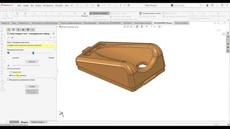The image size is (230, 129).
Task: Open the Simulation menu in menu bar
Action: pos(59,5)
